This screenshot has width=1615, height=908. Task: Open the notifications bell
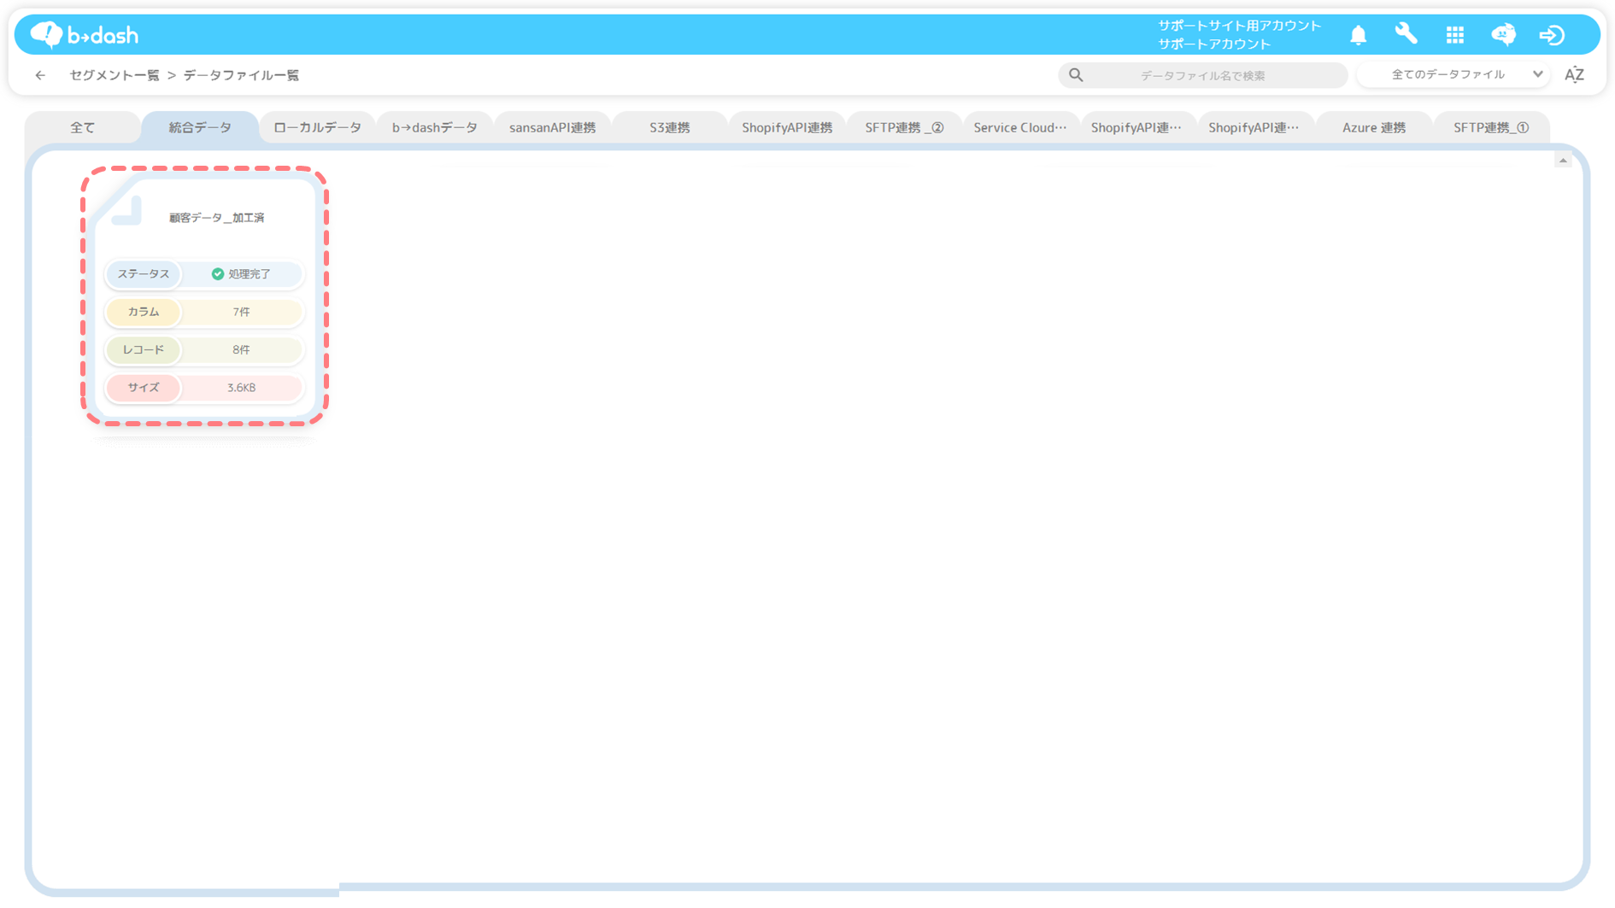(x=1358, y=35)
